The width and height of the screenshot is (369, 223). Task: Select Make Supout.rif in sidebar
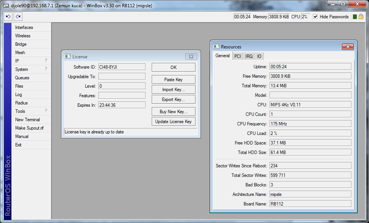tap(31, 128)
